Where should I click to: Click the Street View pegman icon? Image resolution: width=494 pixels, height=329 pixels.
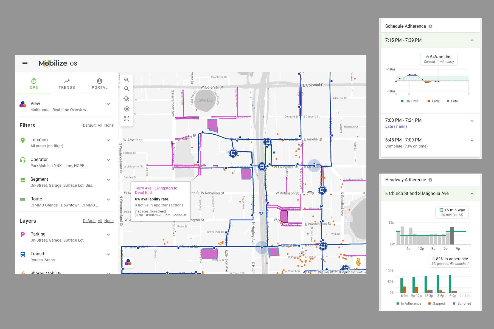(x=358, y=262)
